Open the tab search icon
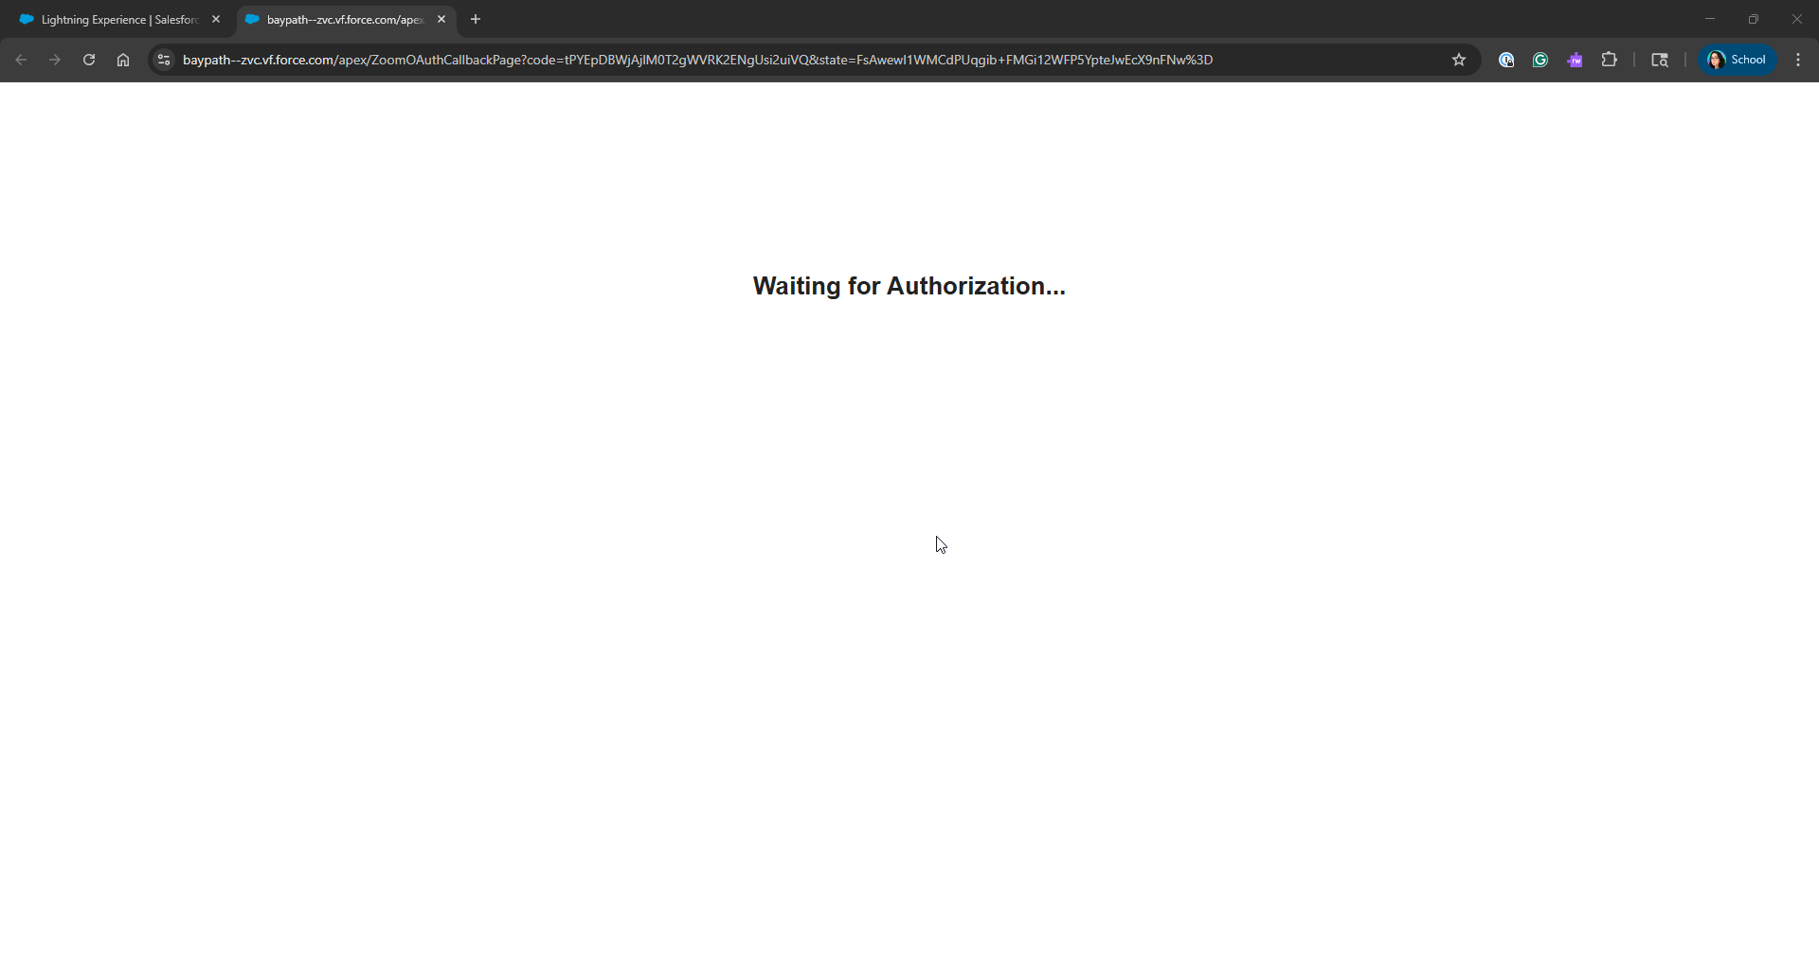The width and height of the screenshot is (1819, 977). [x=1660, y=60]
